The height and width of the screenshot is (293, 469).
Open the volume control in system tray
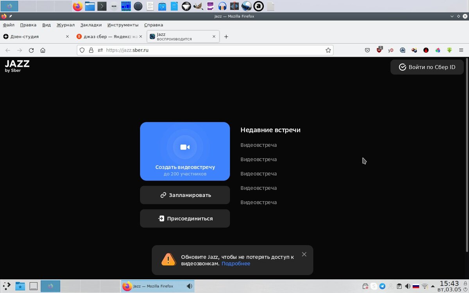coord(408,286)
